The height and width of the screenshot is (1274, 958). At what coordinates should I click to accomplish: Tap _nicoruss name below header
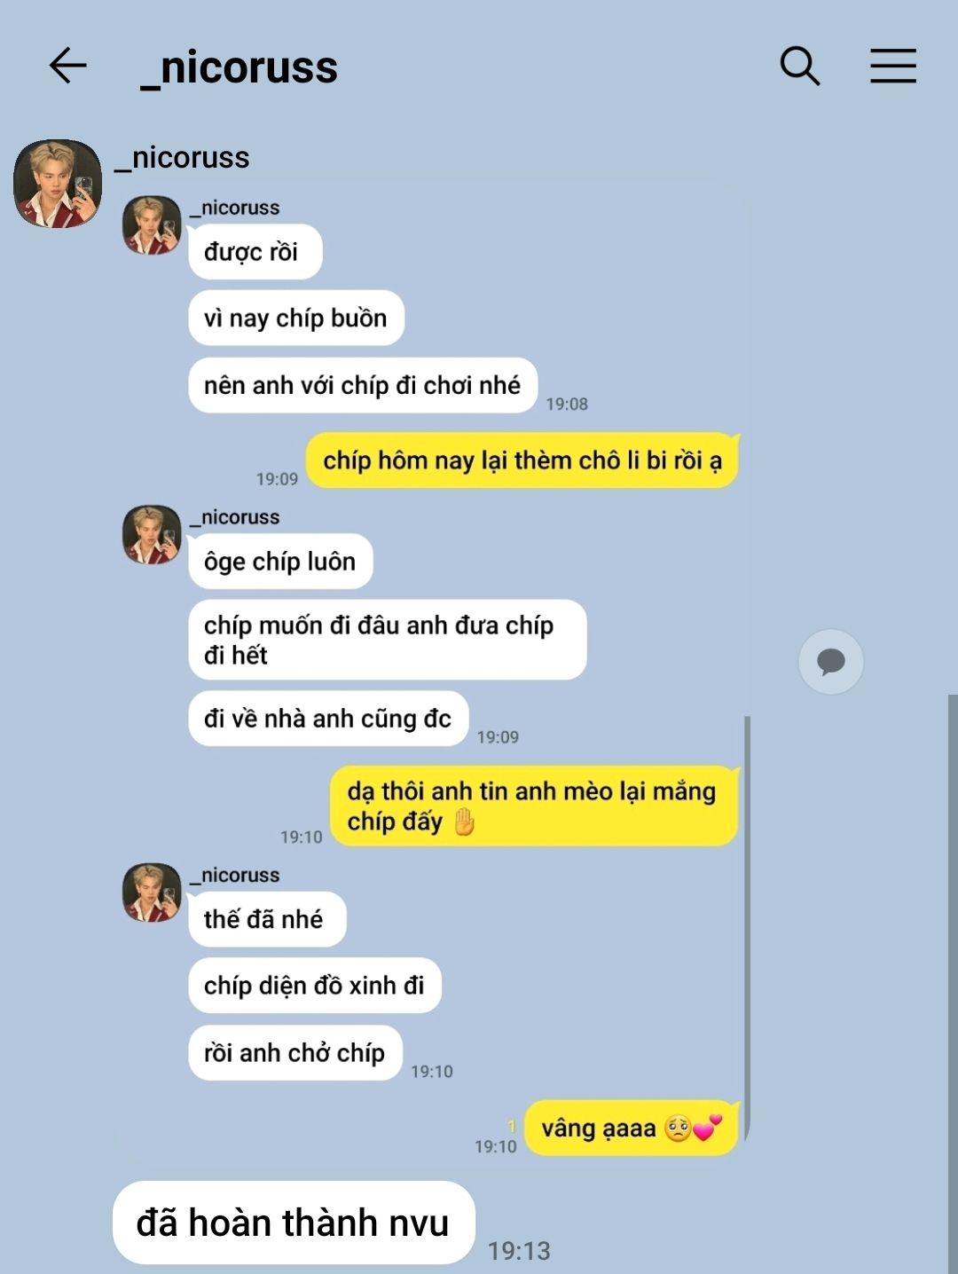tap(182, 158)
